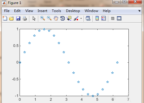Click the x-axis tick label 7
The image size is (144, 103).
coord(128,100)
